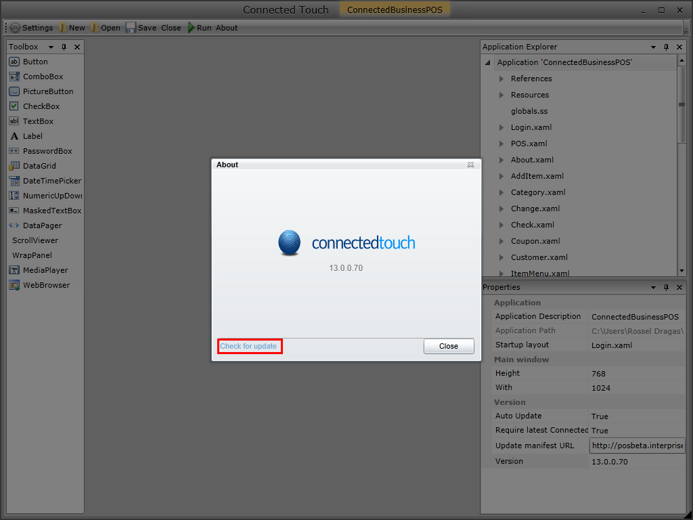Open the Toolbox panel dropdown arrow
This screenshot has height=520, width=693.
pos(51,47)
